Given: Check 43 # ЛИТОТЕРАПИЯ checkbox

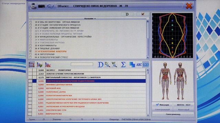Looking at the screenshot, I should tap(31, 54).
